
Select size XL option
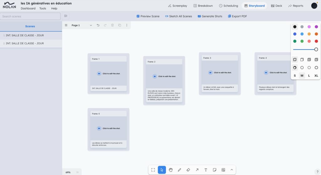(x=316, y=75)
